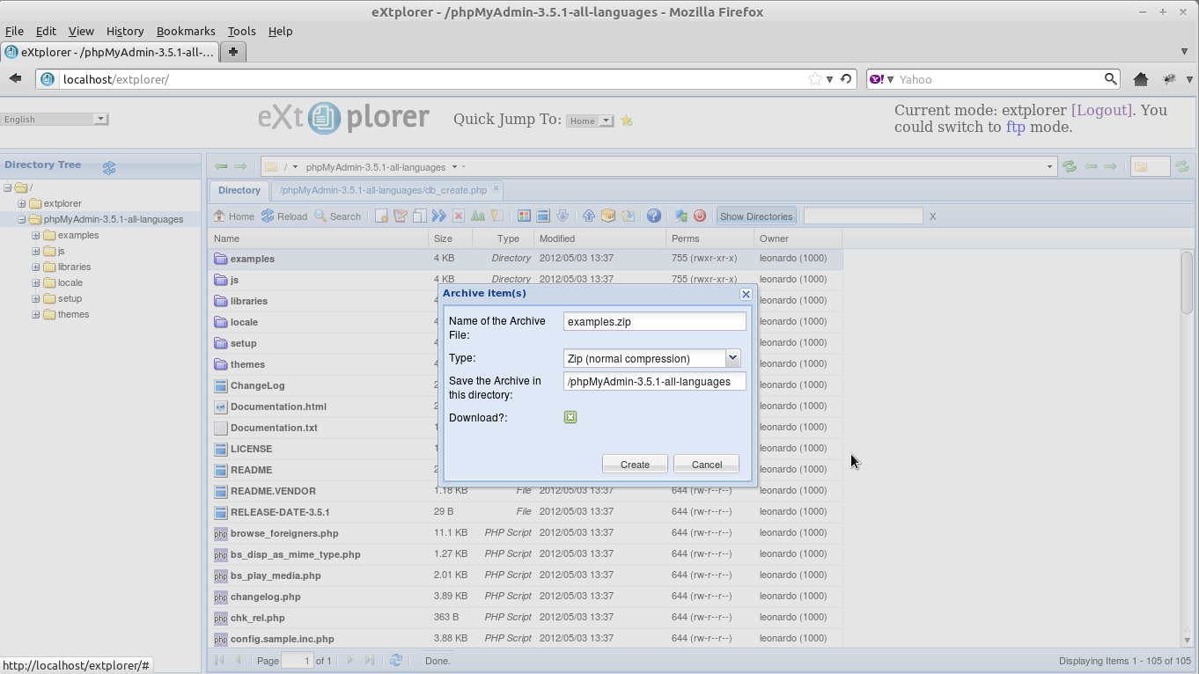This screenshot has width=1199, height=674.
Task: Toggle the Download? checkbox
Action: pyautogui.click(x=570, y=417)
